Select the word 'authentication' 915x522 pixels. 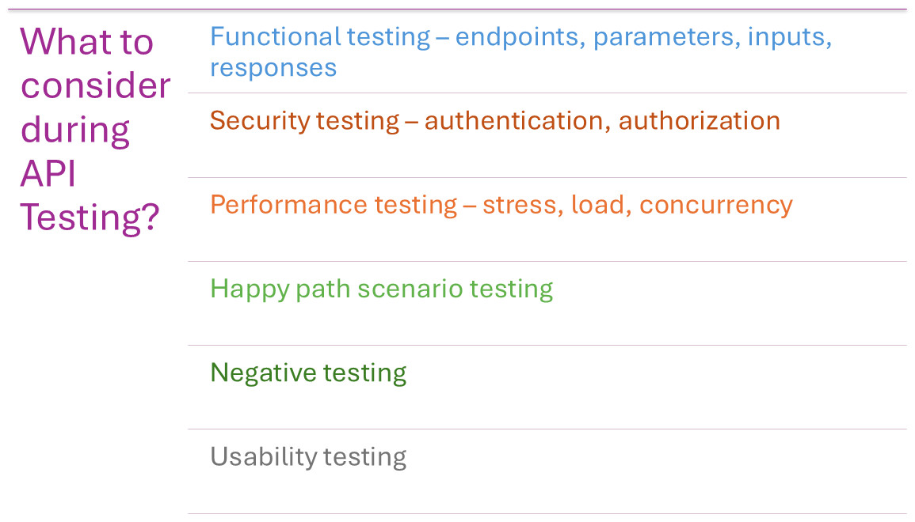click(513, 121)
